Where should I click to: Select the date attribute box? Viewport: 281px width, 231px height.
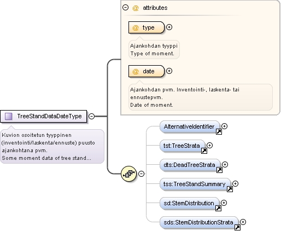[x=147, y=71]
